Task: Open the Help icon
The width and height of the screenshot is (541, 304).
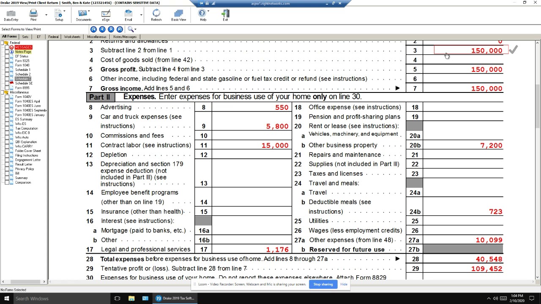Action: pyautogui.click(x=202, y=14)
